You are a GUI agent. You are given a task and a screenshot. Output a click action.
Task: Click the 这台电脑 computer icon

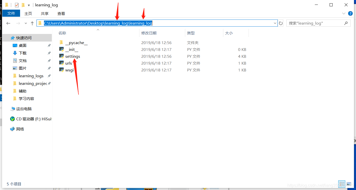point(12,109)
